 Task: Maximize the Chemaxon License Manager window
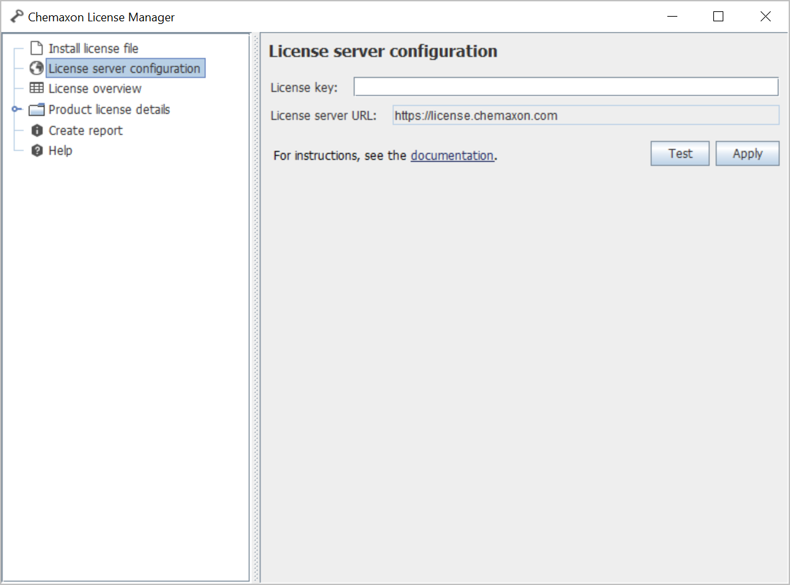click(x=718, y=17)
